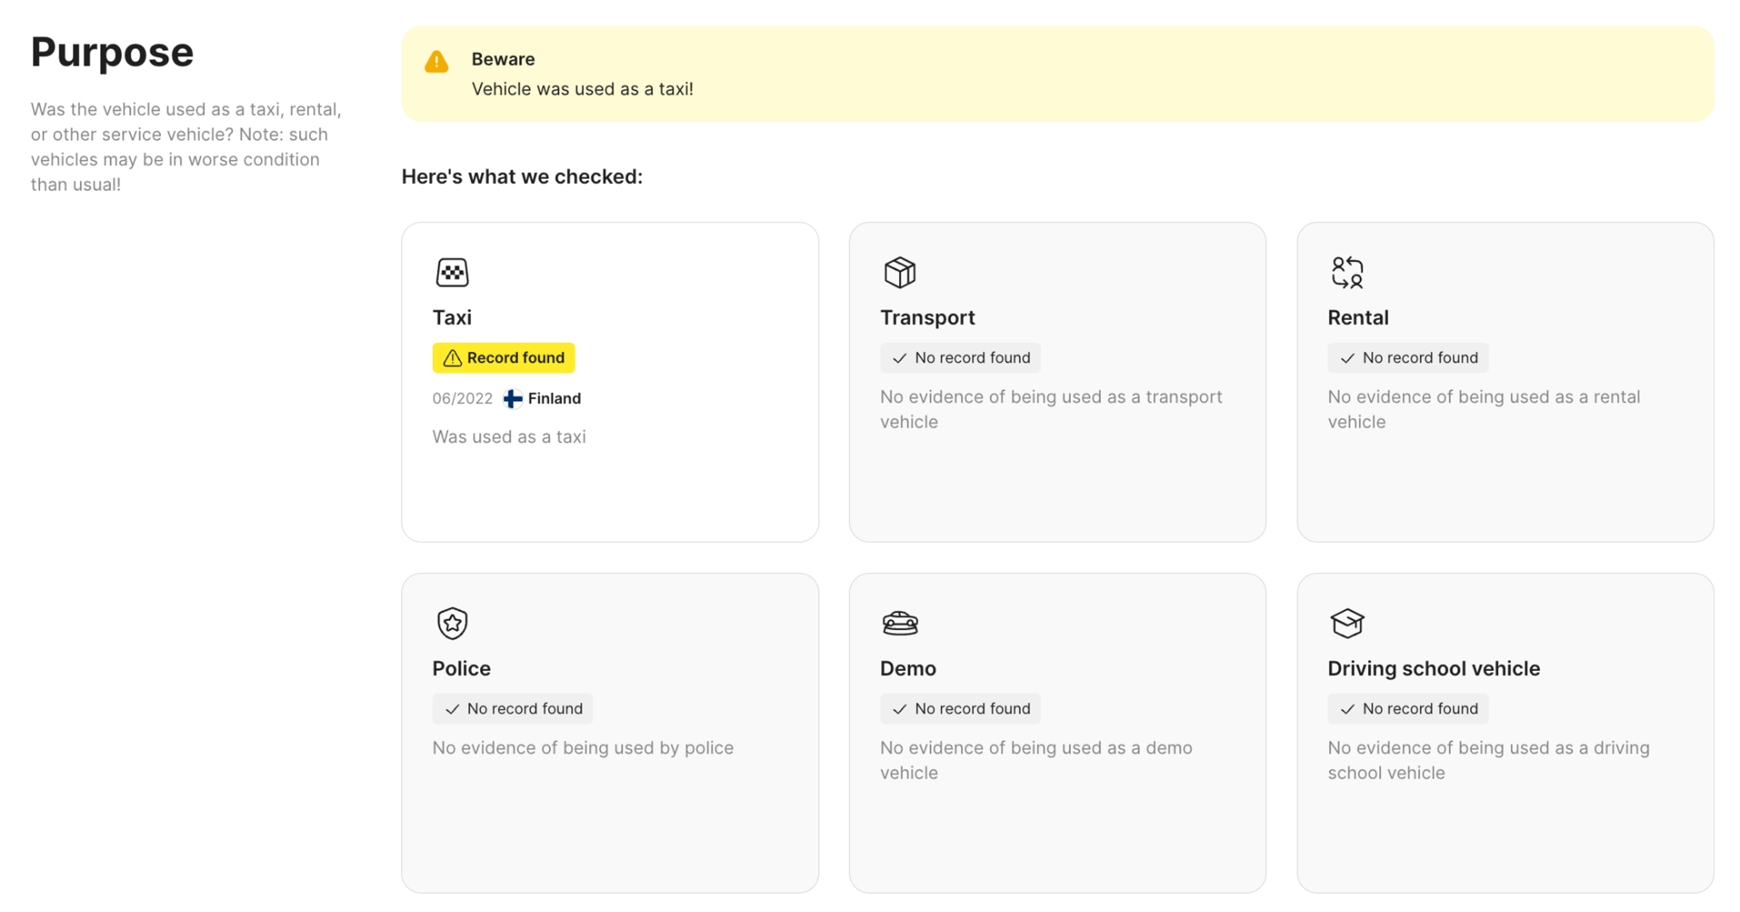Viewport: 1740px width, 912px height.
Task: Click the Finland flag icon
Action: pyautogui.click(x=512, y=398)
